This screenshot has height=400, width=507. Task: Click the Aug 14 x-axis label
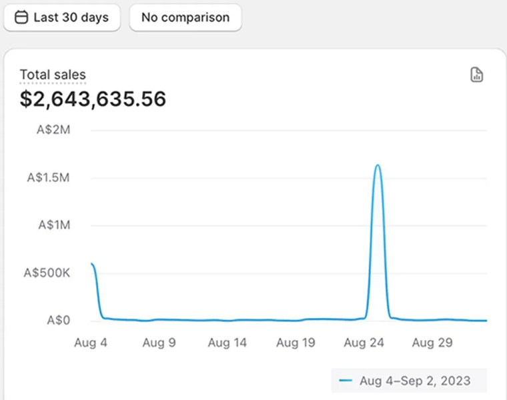click(x=227, y=343)
